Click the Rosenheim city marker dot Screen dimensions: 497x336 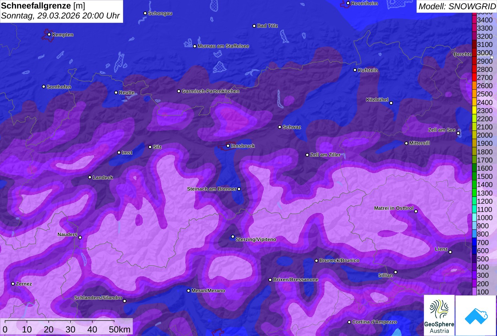(348, 3)
